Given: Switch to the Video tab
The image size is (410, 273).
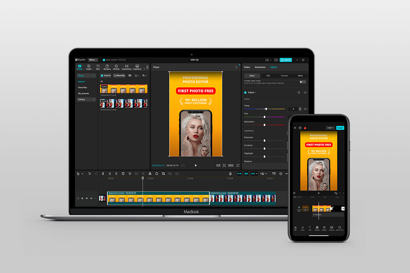Looking at the screenshot, I should tap(247, 67).
